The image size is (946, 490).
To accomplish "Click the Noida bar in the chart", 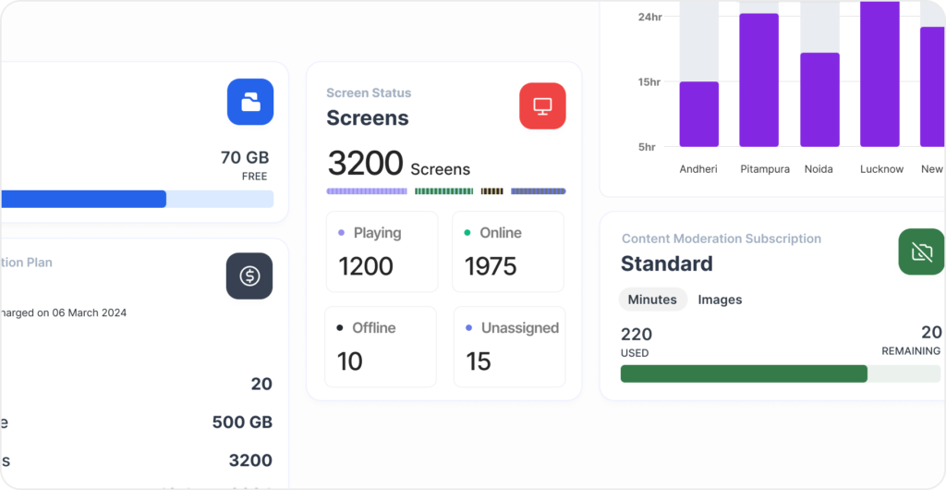I will coord(819,100).
